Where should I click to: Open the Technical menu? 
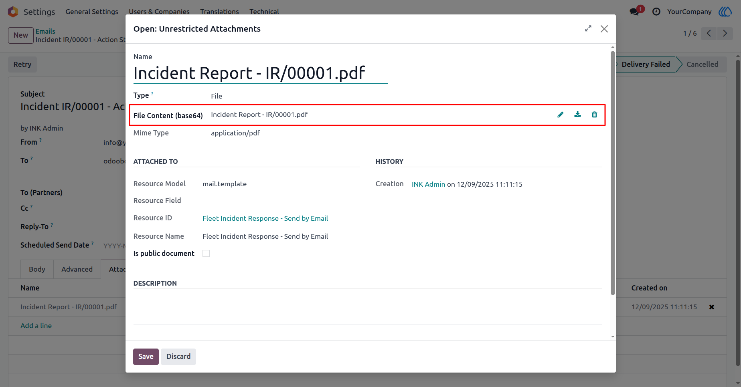264,12
